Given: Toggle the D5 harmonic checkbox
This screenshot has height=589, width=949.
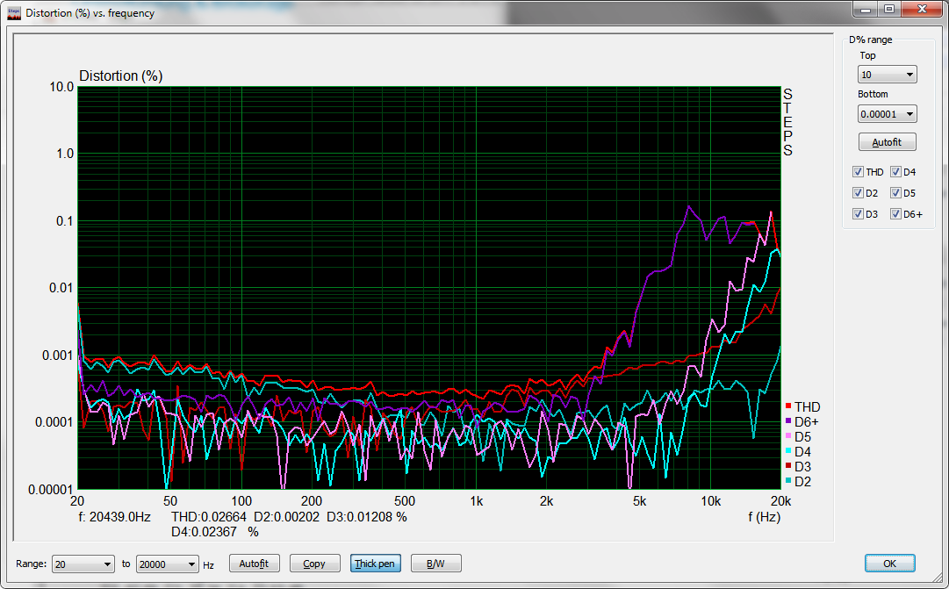Looking at the screenshot, I should pyautogui.click(x=895, y=193).
